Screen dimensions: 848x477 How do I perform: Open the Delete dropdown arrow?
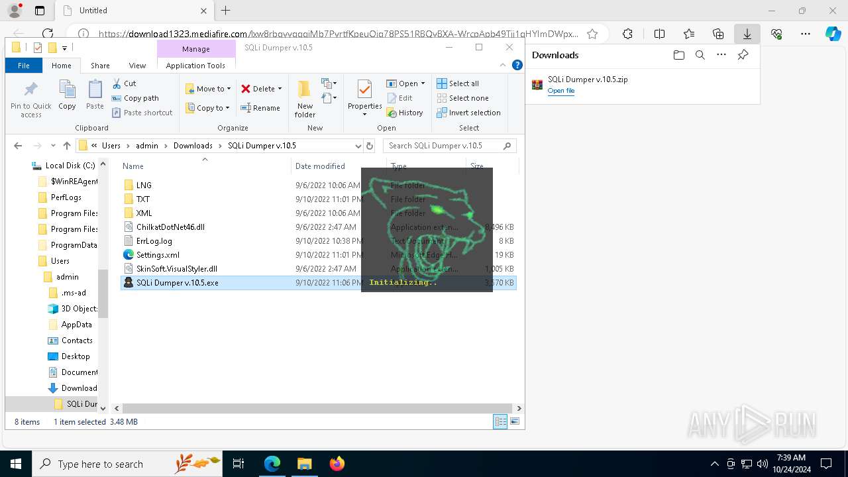[x=280, y=89]
